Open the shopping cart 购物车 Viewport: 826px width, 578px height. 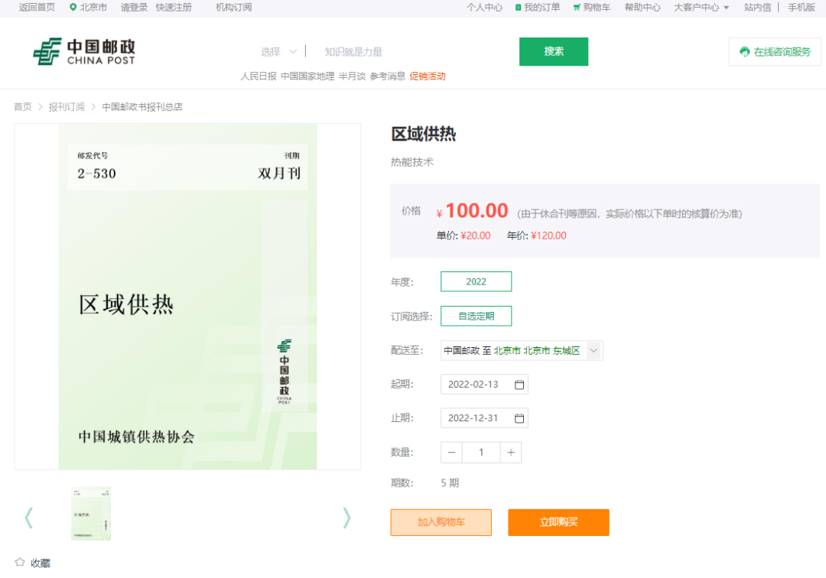[591, 8]
